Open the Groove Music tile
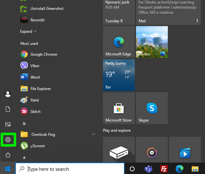 click(152, 150)
